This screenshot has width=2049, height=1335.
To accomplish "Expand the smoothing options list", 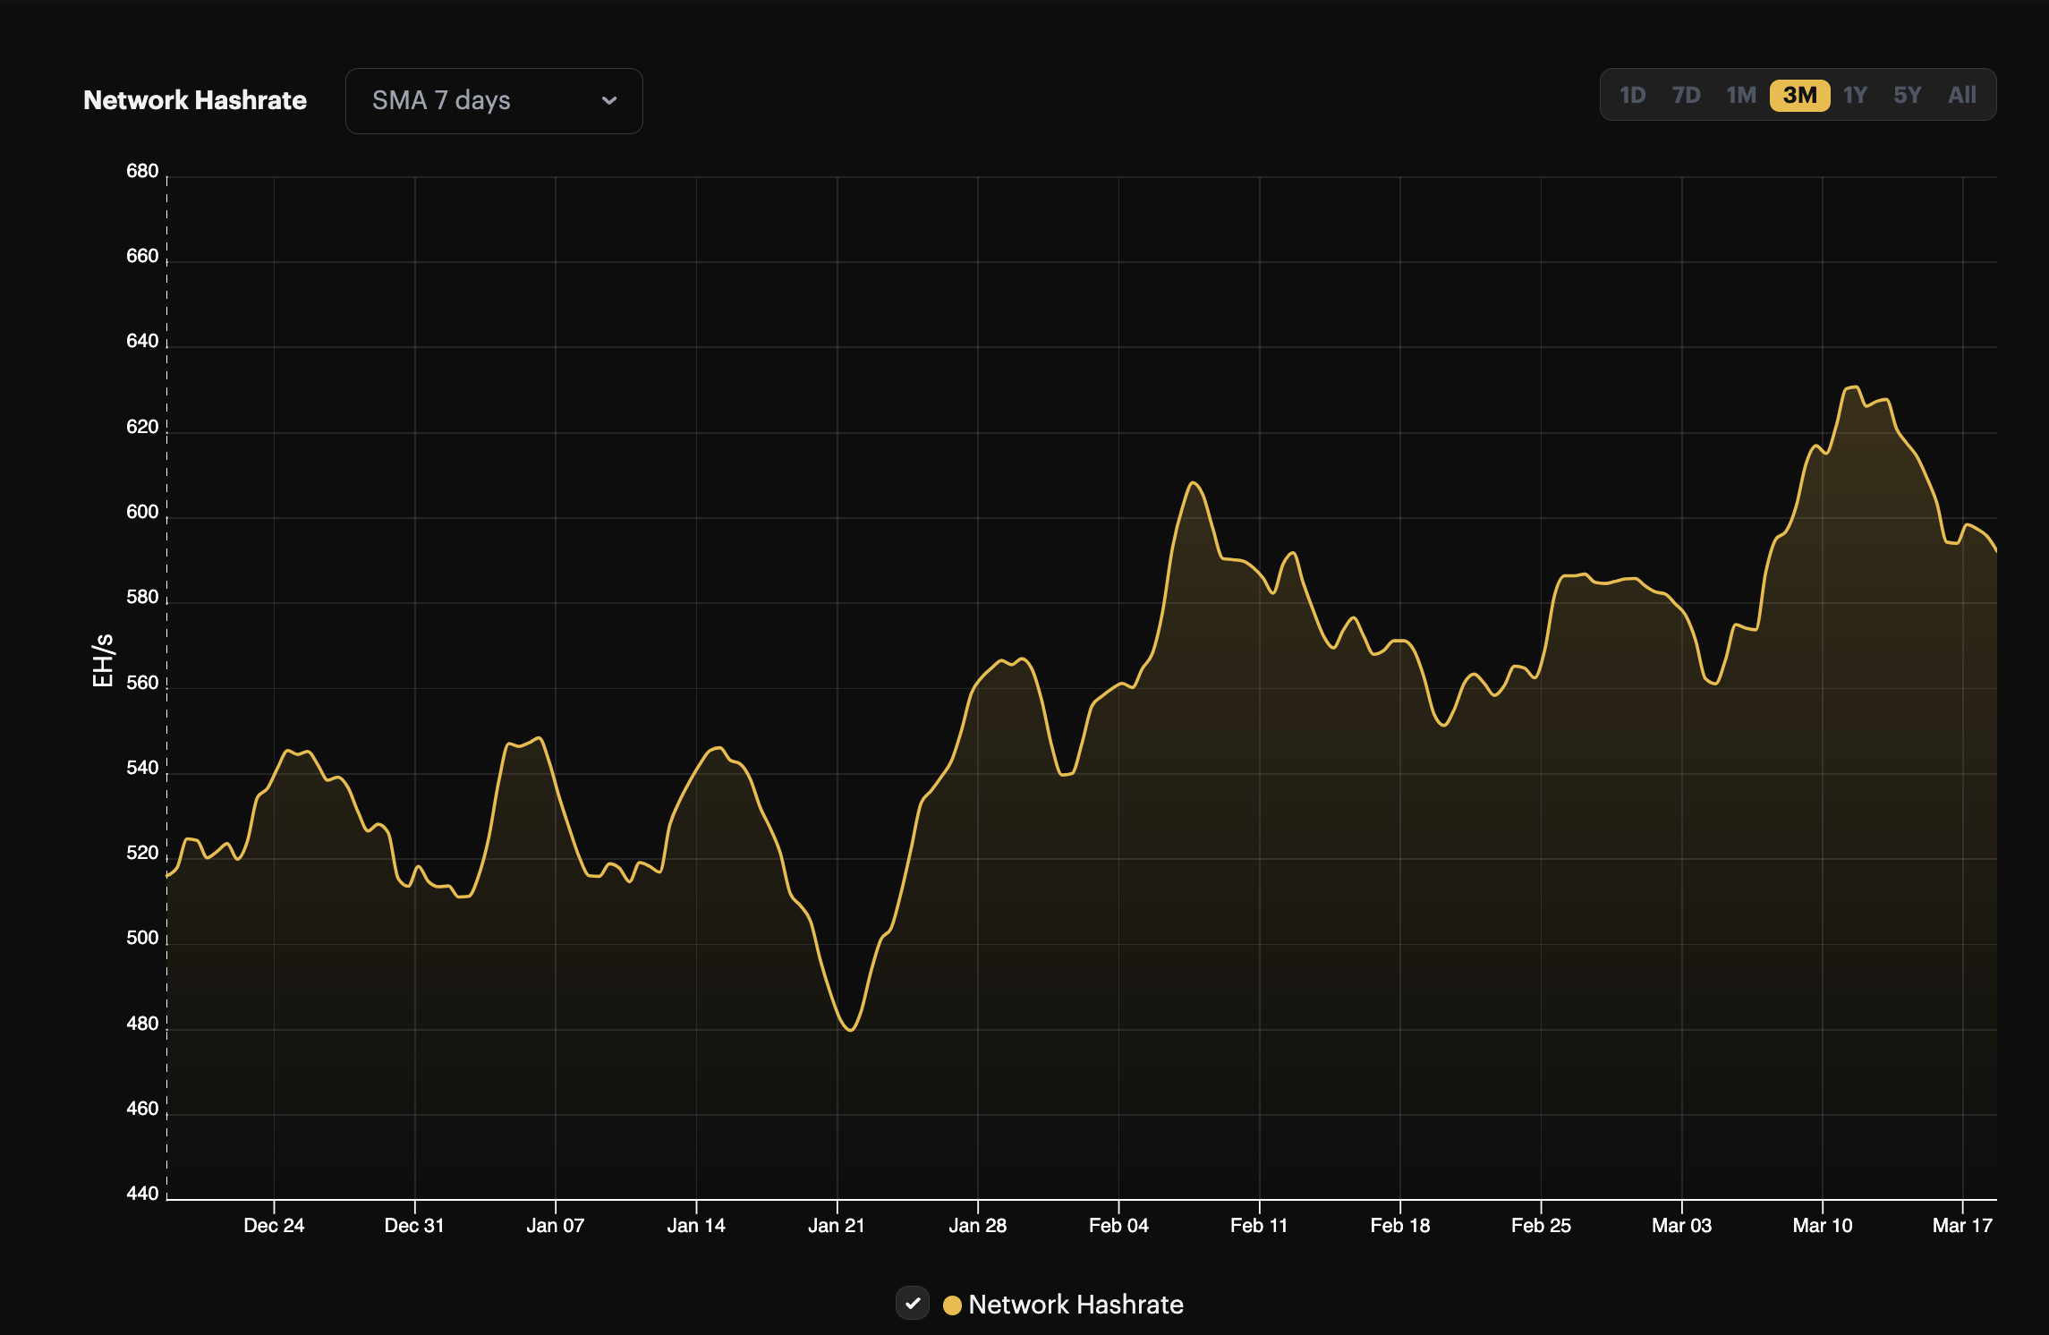I will [x=493, y=100].
